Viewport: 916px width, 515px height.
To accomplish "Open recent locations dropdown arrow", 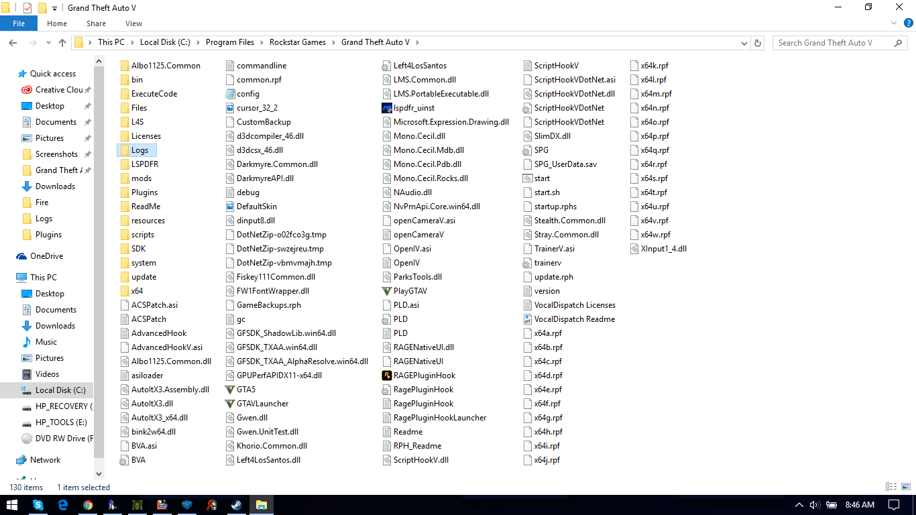I will click(x=50, y=42).
